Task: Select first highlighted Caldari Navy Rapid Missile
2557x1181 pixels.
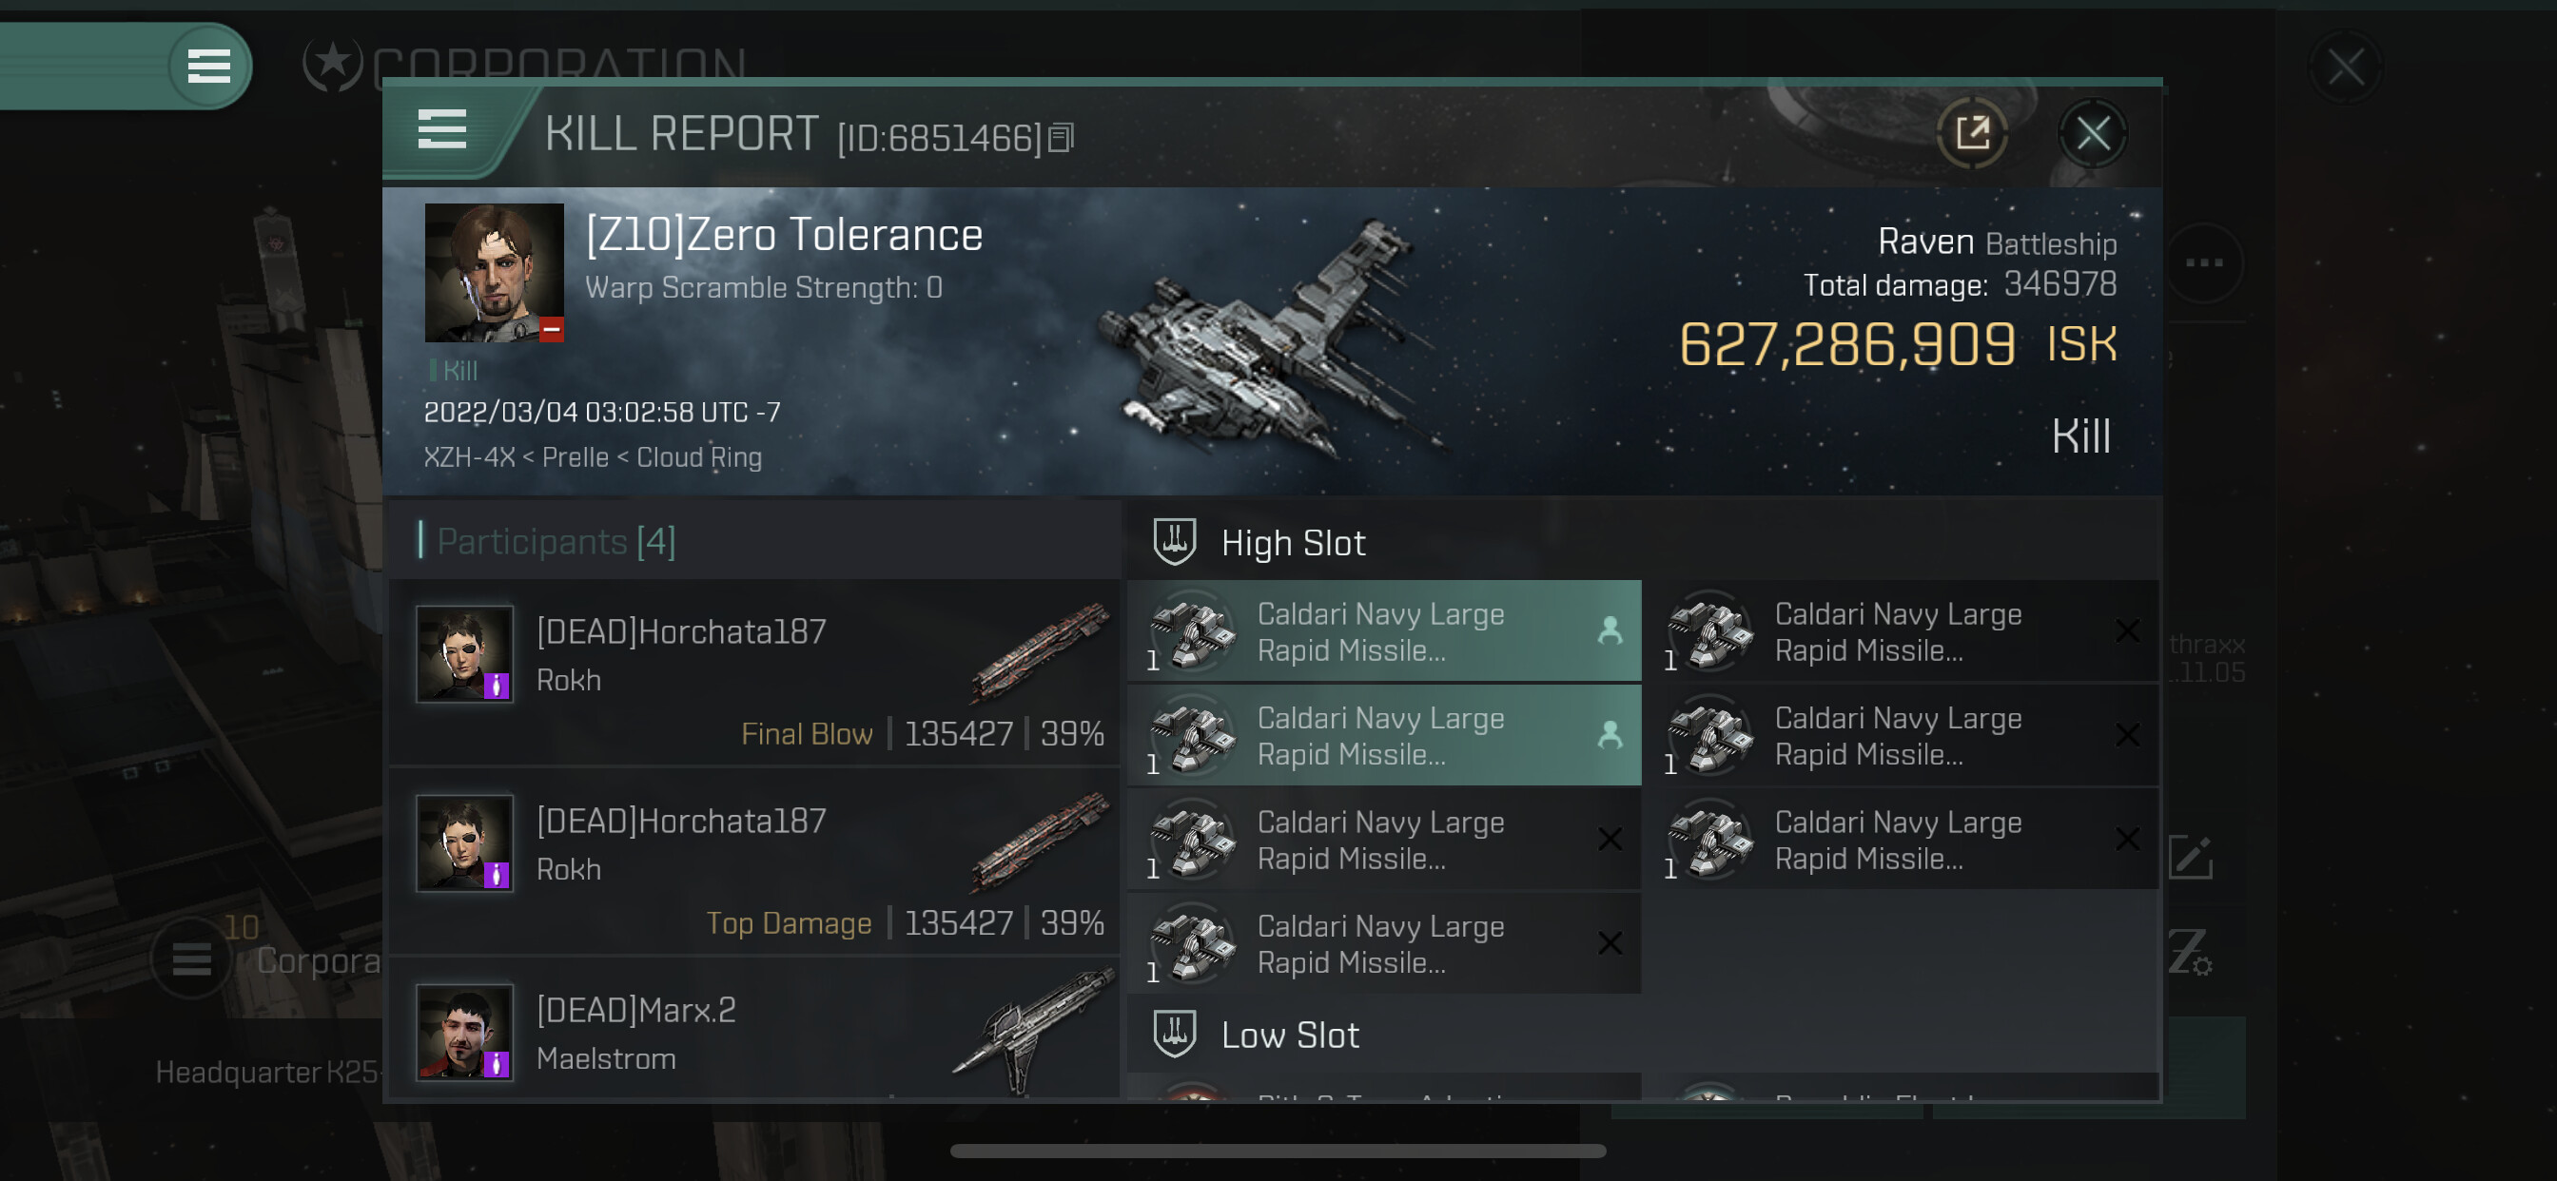Action: tap(1384, 631)
